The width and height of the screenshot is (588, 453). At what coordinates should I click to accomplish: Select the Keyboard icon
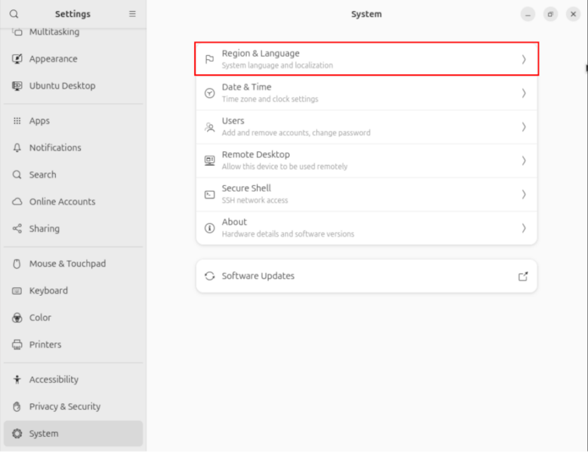click(18, 291)
